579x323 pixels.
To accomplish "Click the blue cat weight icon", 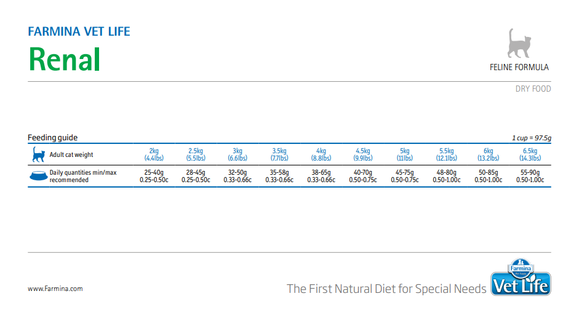I will (38, 154).
